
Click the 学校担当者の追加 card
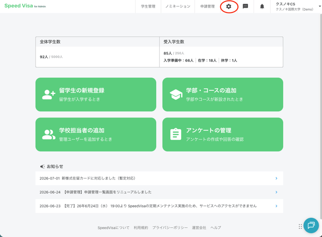pos(96,134)
